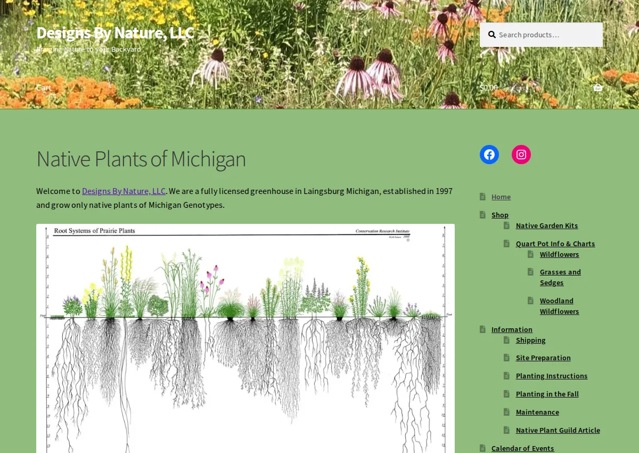The height and width of the screenshot is (453, 639).
Task: Click the page icon beside Calendar of Events
Action: pyautogui.click(x=482, y=448)
